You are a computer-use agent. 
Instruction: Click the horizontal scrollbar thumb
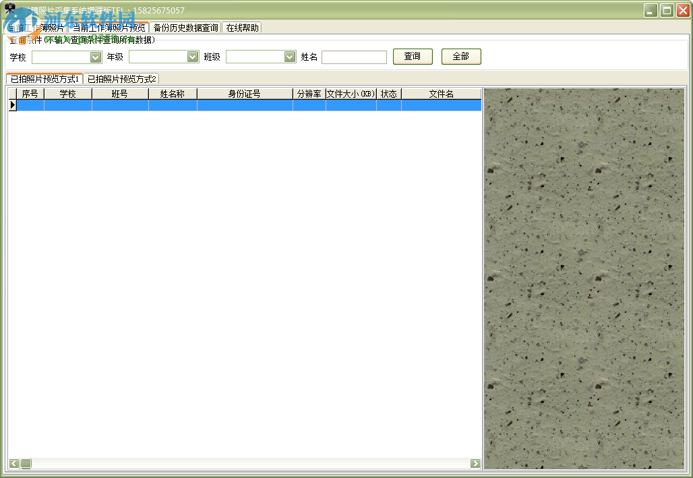(x=26, y=463)
